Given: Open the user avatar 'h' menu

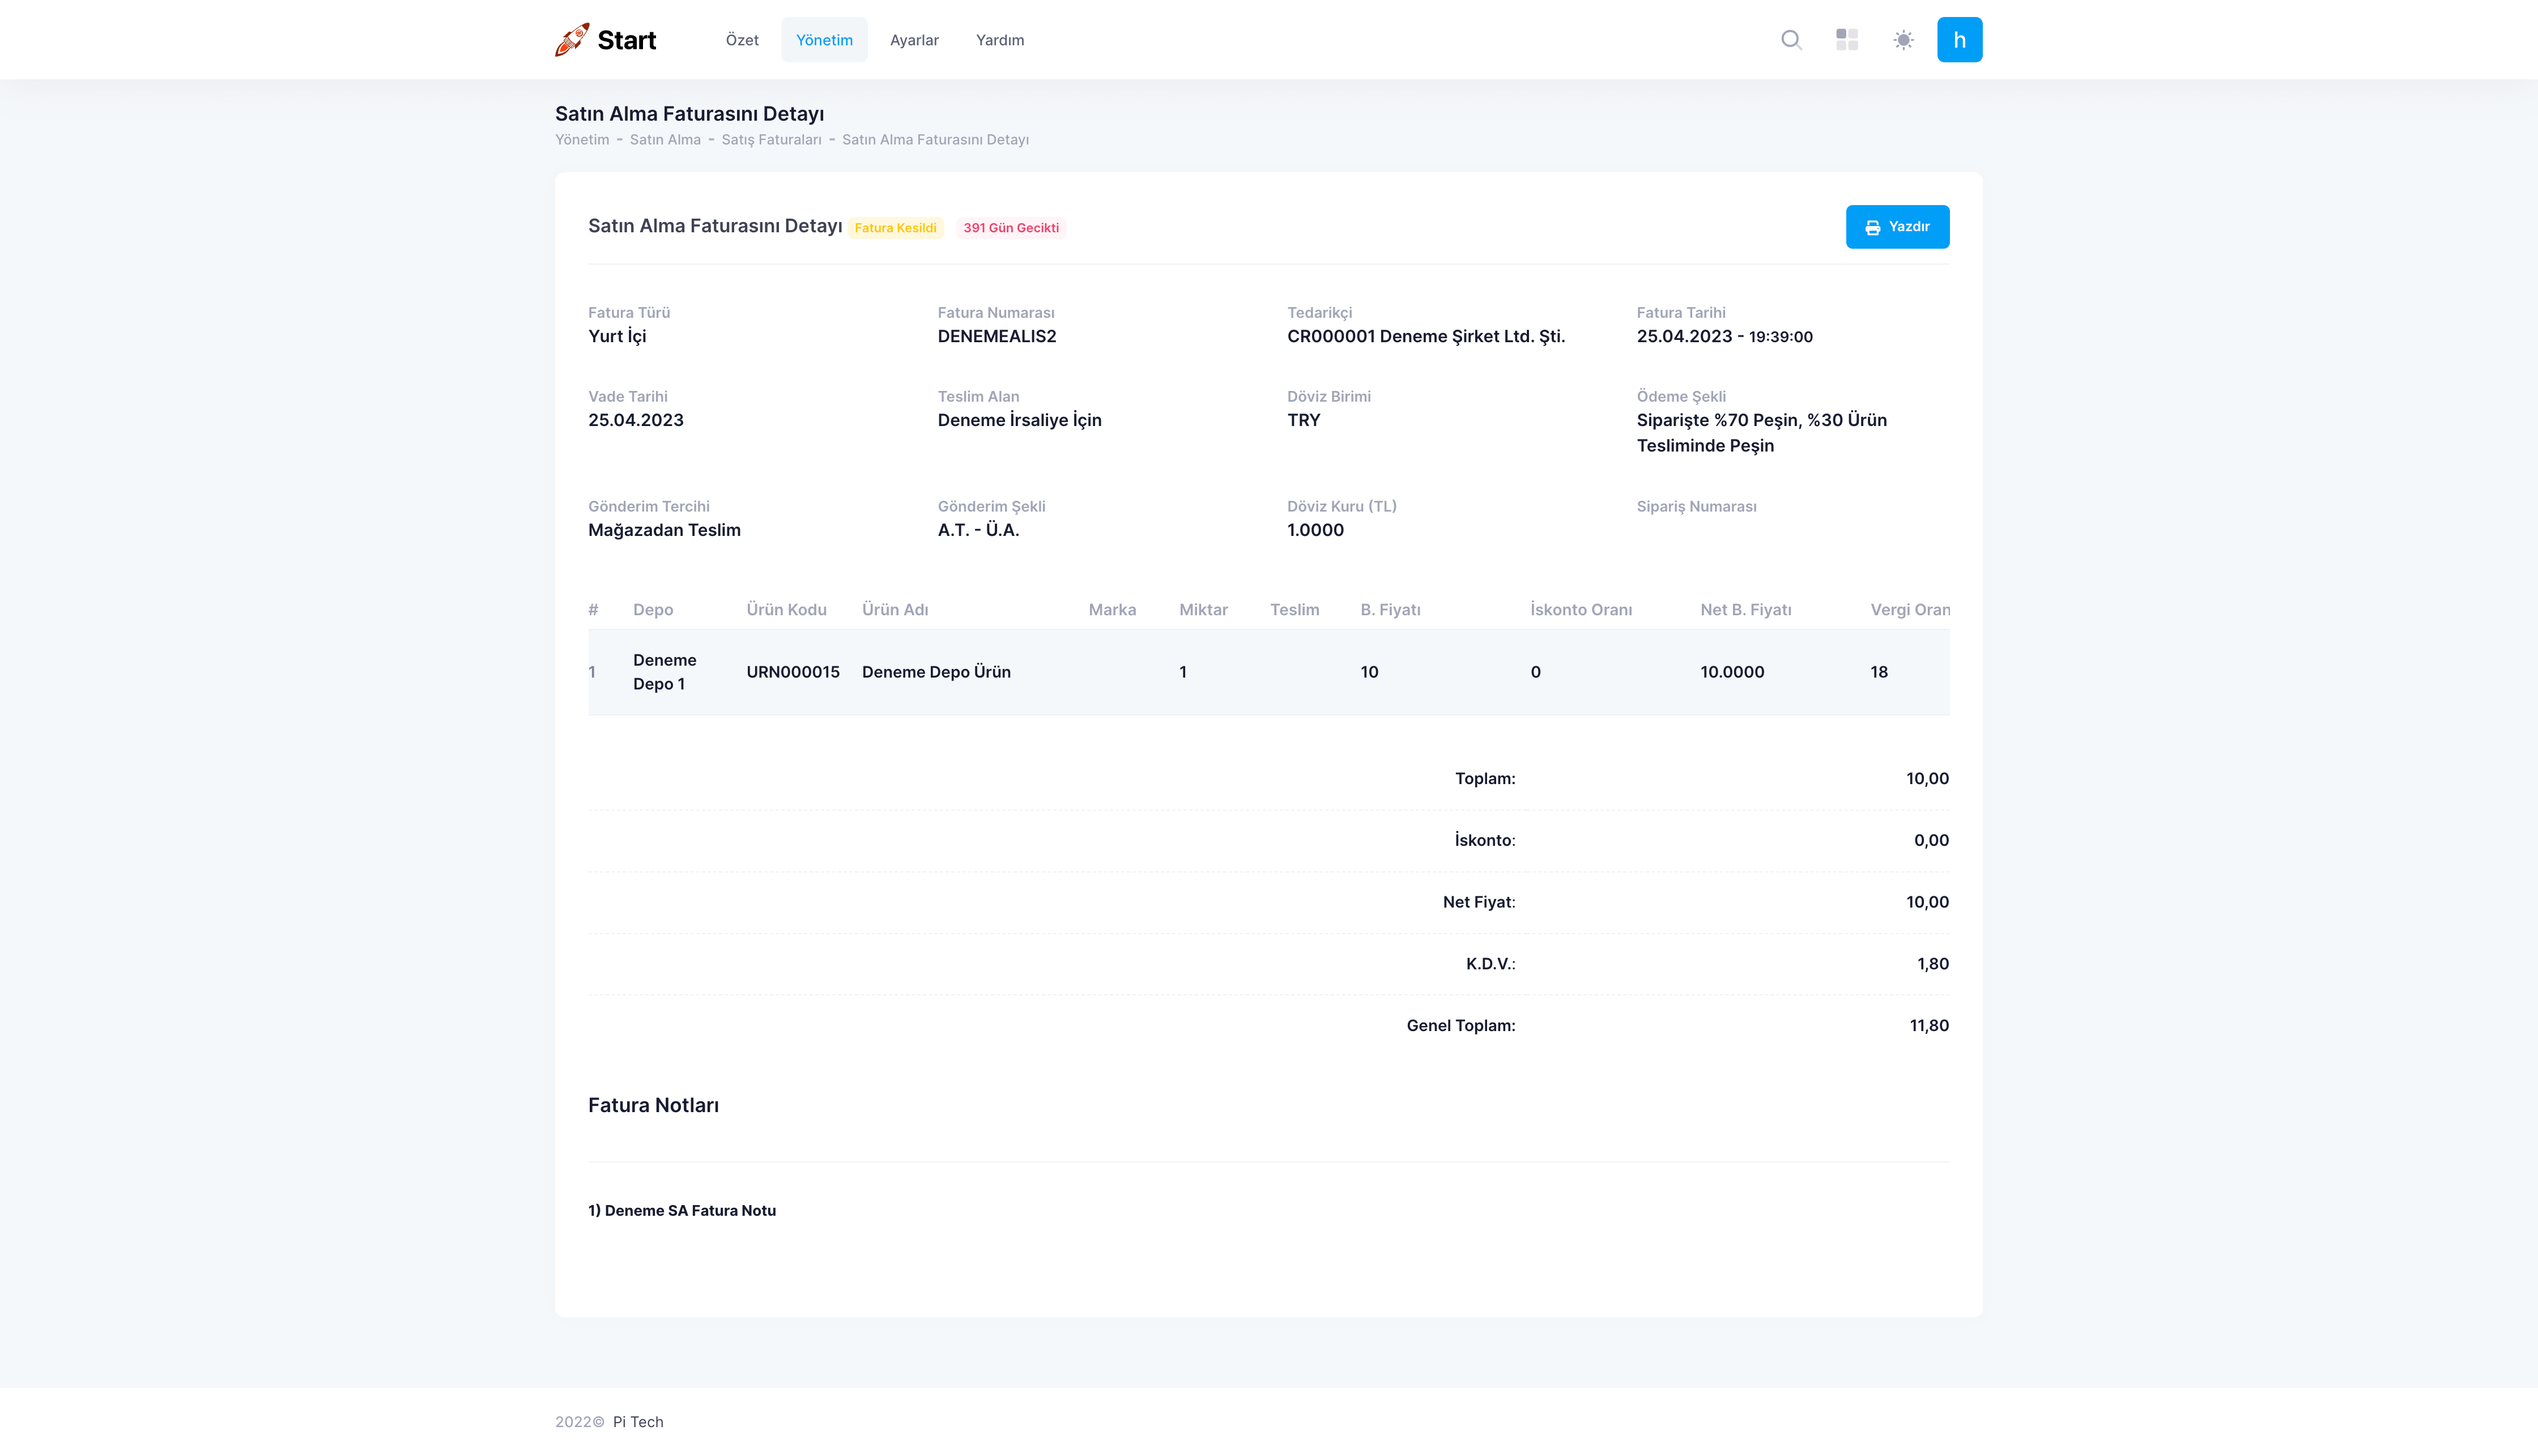Looking at the screenshot, I should tap(1959, 40).
